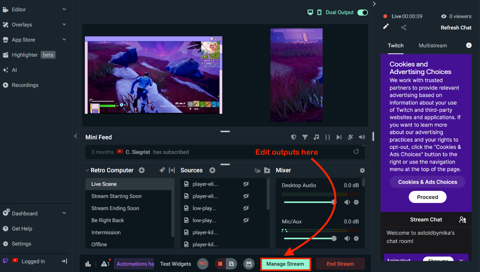The height and width of the screenshot is (272, 480).
Task: Toggle the Dual Output switch off
Action: 362,12
